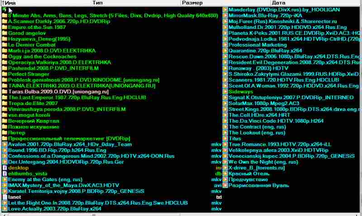The image size is (362, 216).
Task: Click video icon beside Красный Отель
Action: (225, 174)
